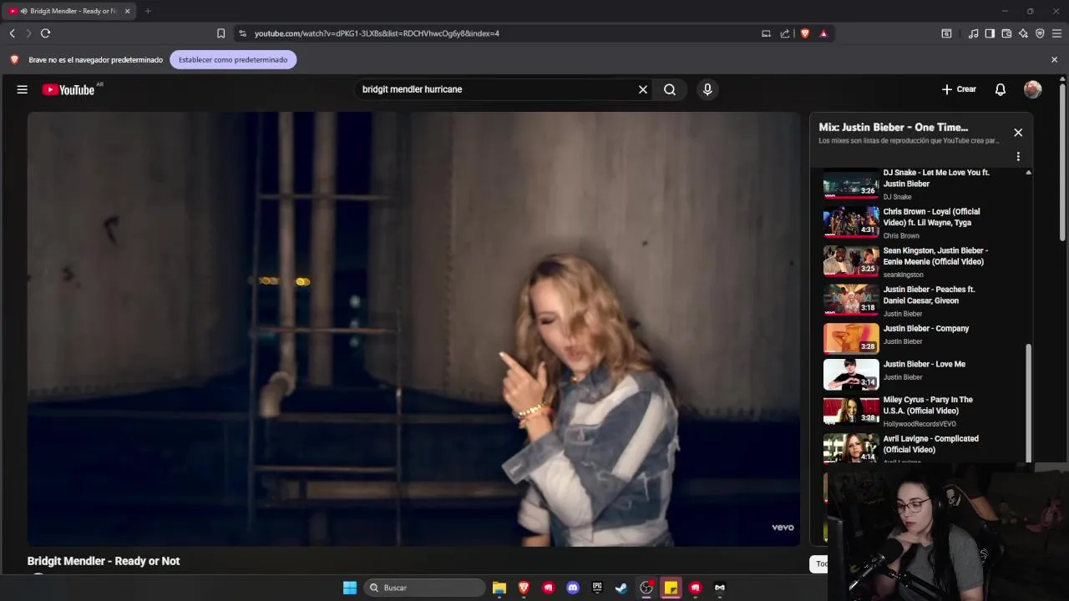Select the Bridgit Mendler - Ready or Not tab
The width and height of the screenshot is (1069, 601).
[70, 11]
